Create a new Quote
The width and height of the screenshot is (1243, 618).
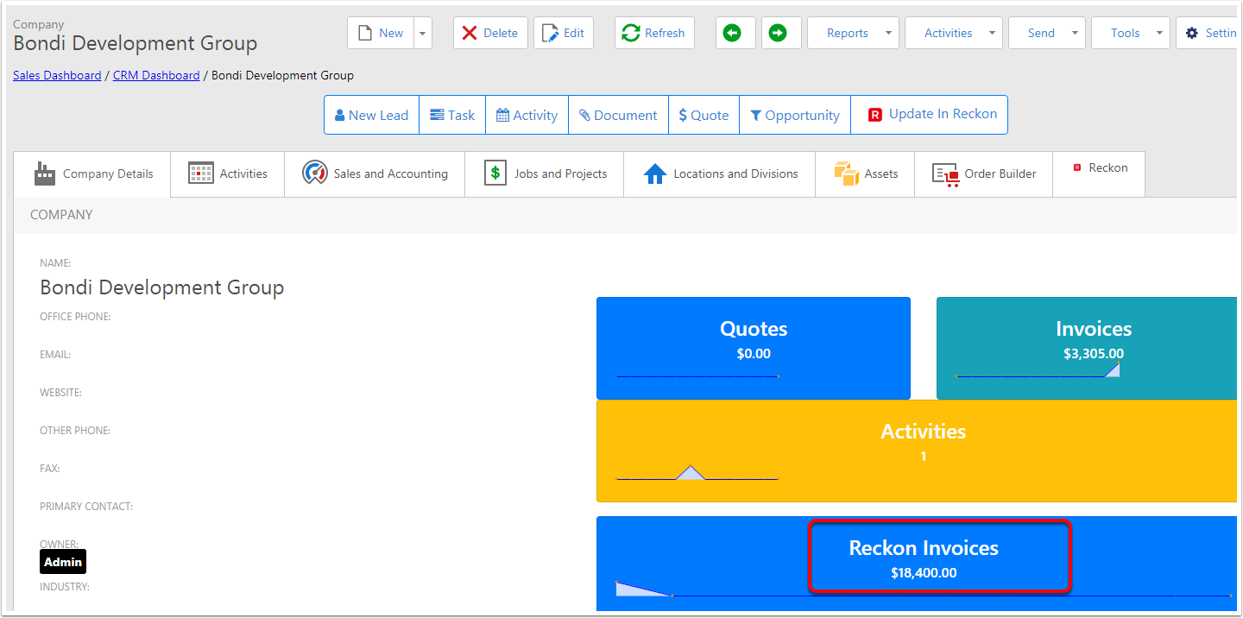(704, 115)
